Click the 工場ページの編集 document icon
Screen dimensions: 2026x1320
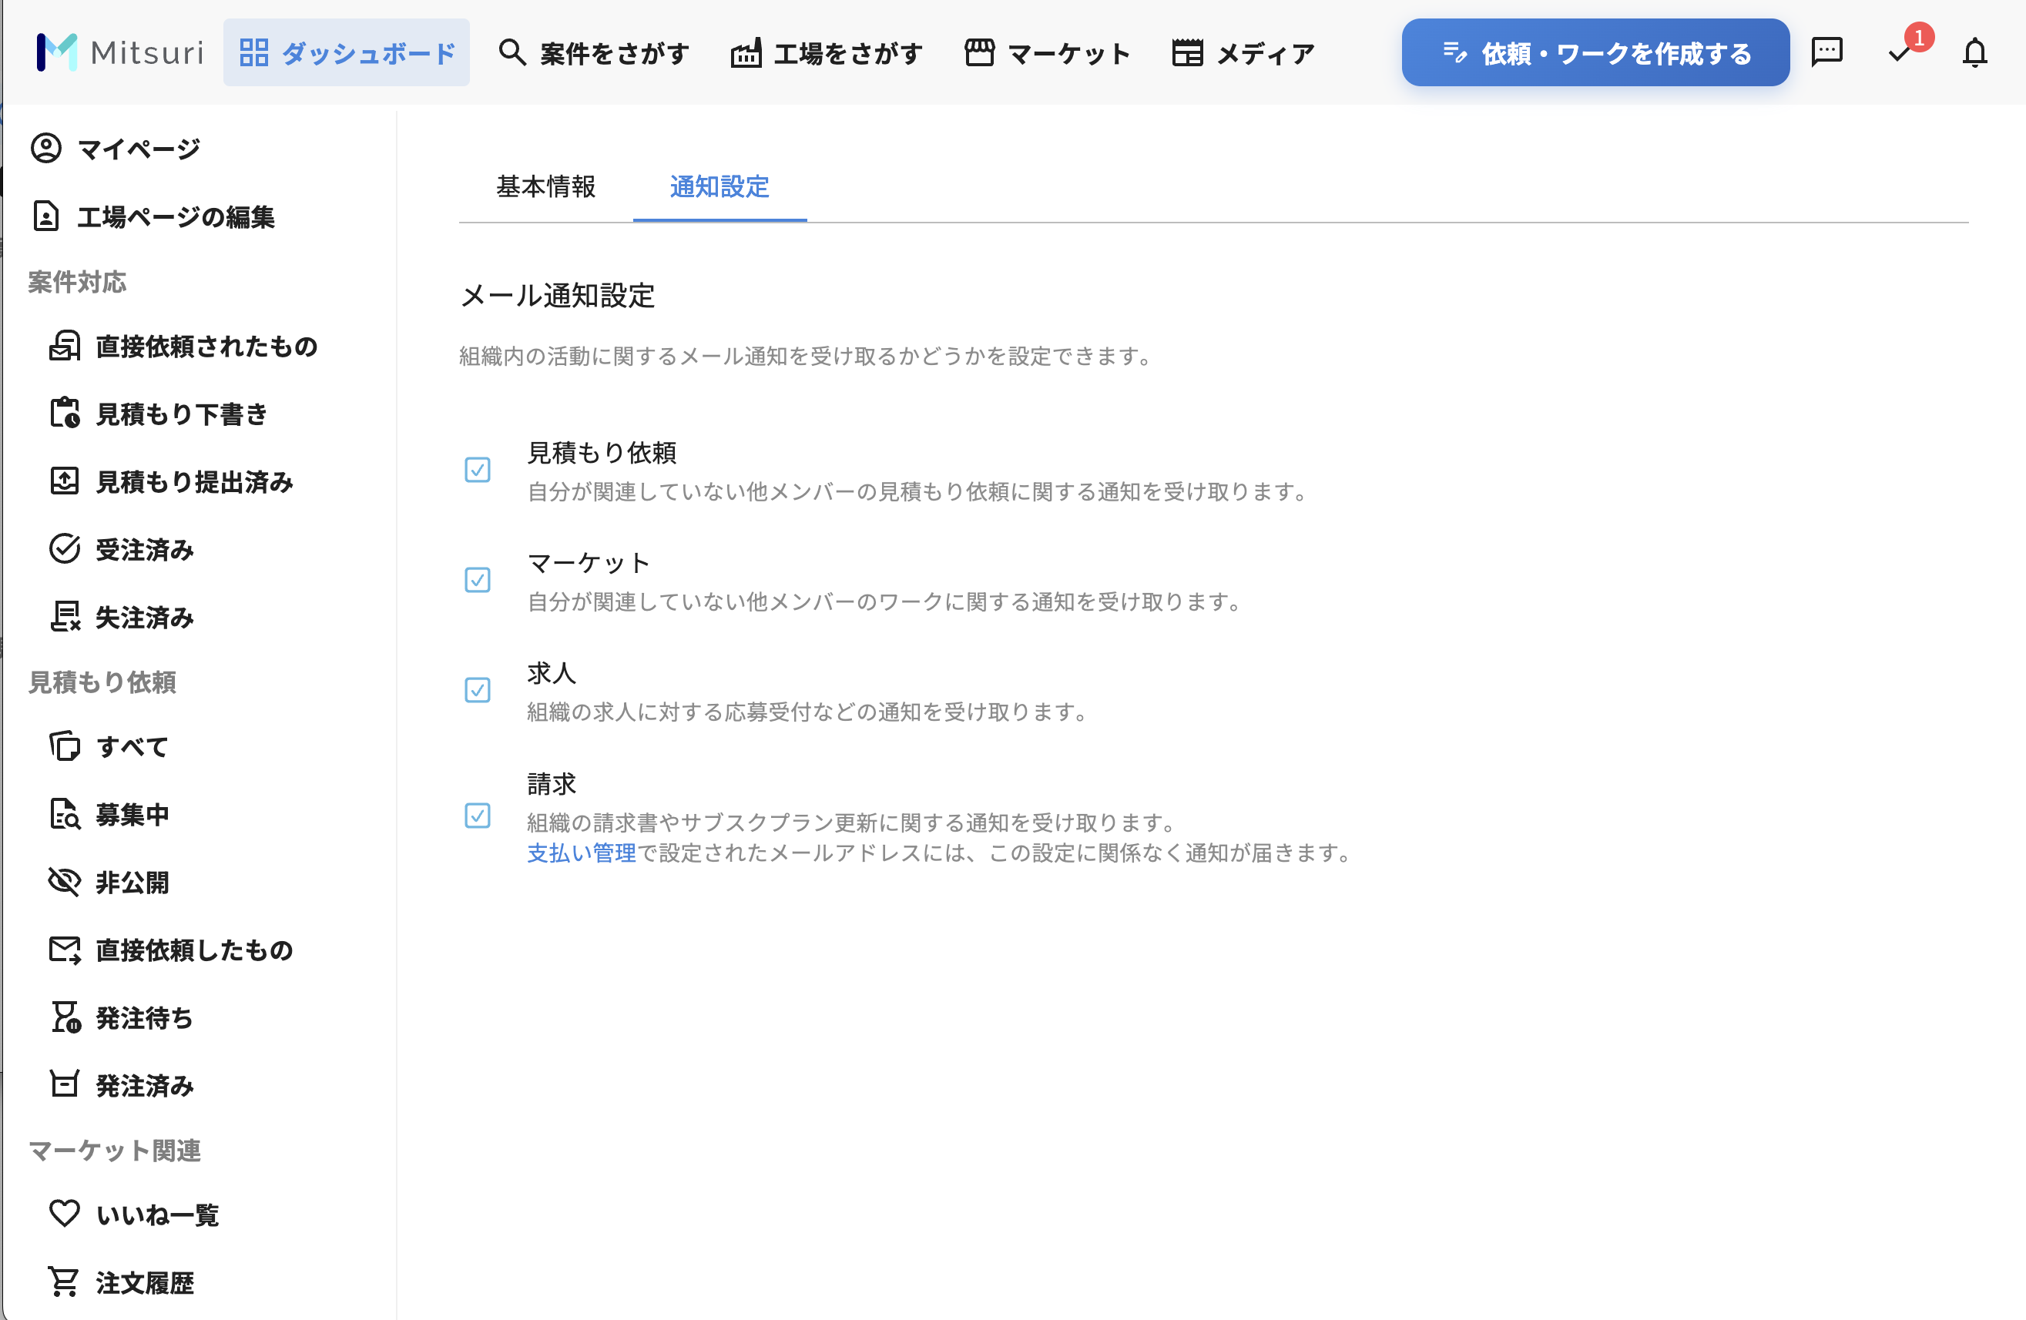point(46,216)
